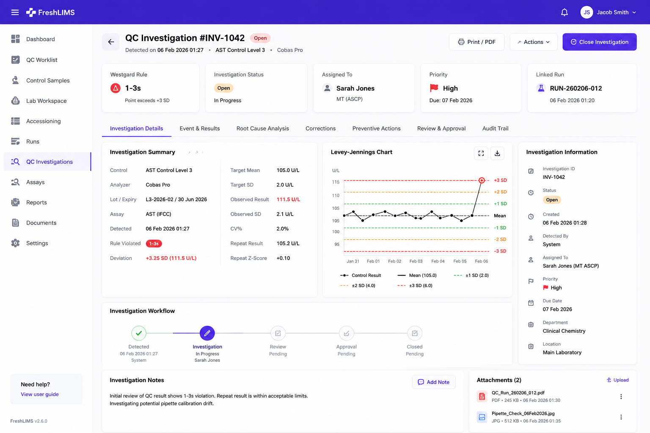This screenshot has height=433, width=650.
Task: Open Accessioning in the sidebar
Action: coord(47,121)
